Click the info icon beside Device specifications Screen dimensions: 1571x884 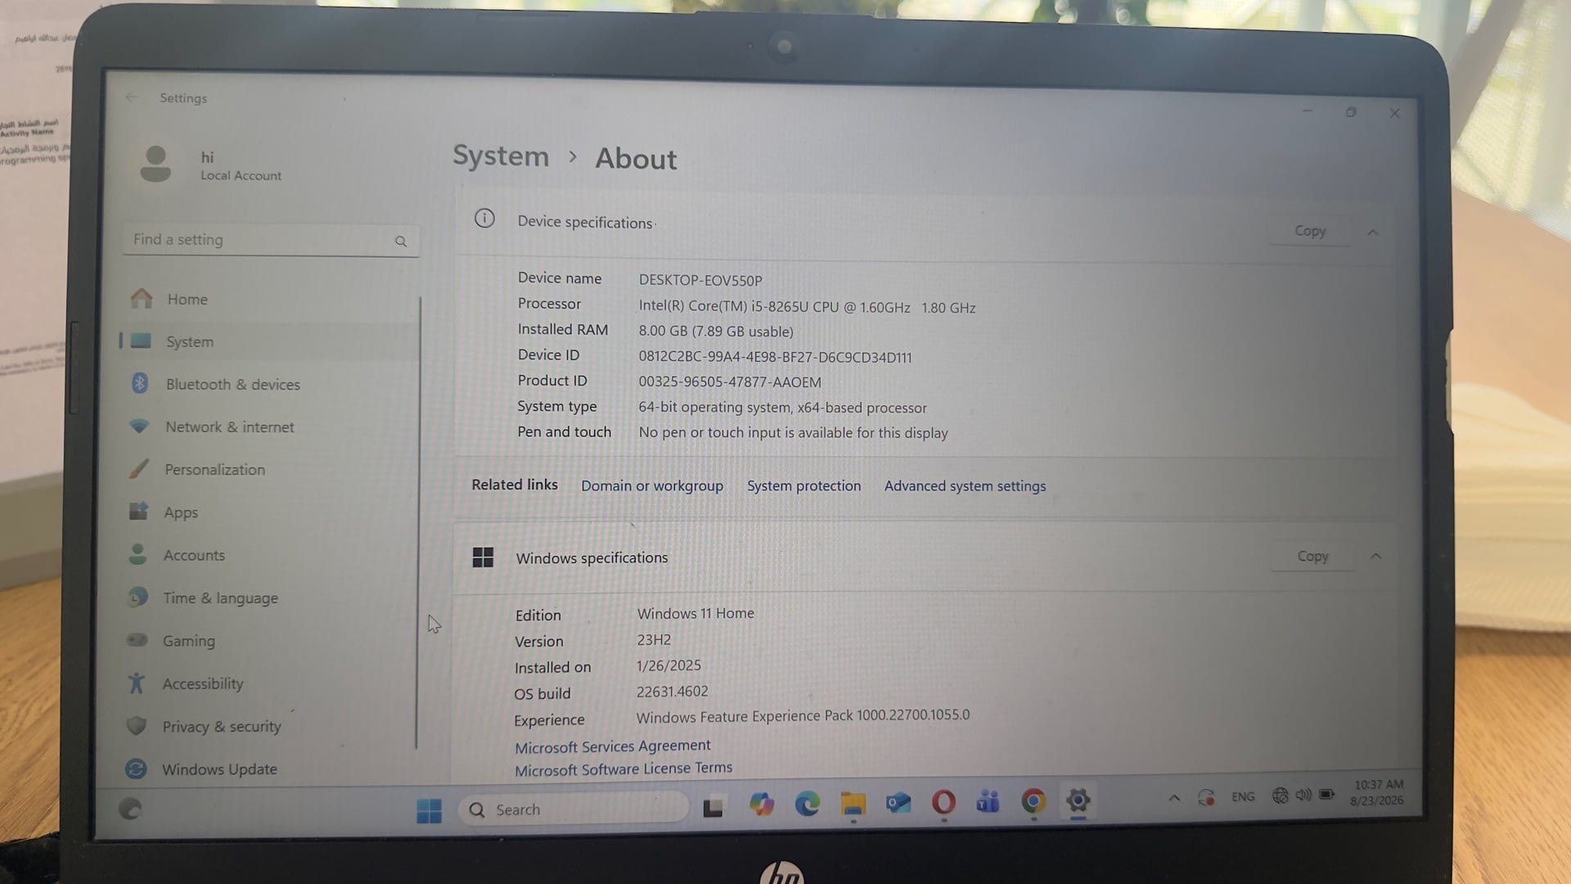(x=484, y=219)
